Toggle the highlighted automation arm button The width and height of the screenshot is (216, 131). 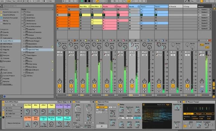click(x=97, y=1)
